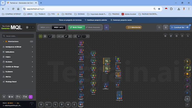This screenshot has width=192, height=108.
Task: Expand the Gestión de Riesgo category
Action: [18, 67]
